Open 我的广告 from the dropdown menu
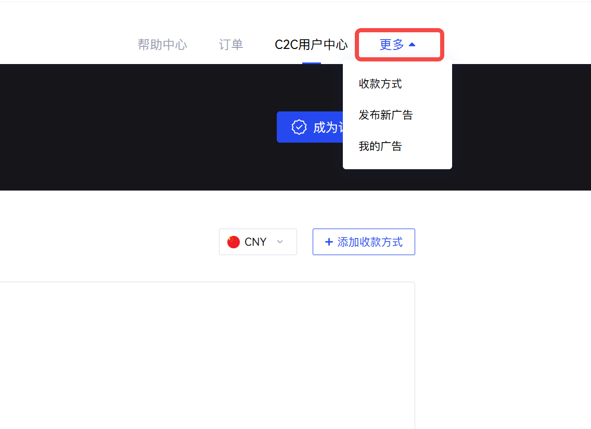The width and height of the screenshot is (591, 429). click(x=380, y=146)
